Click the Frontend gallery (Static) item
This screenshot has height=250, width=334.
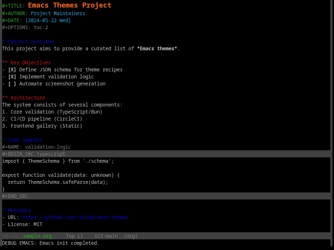42,126
